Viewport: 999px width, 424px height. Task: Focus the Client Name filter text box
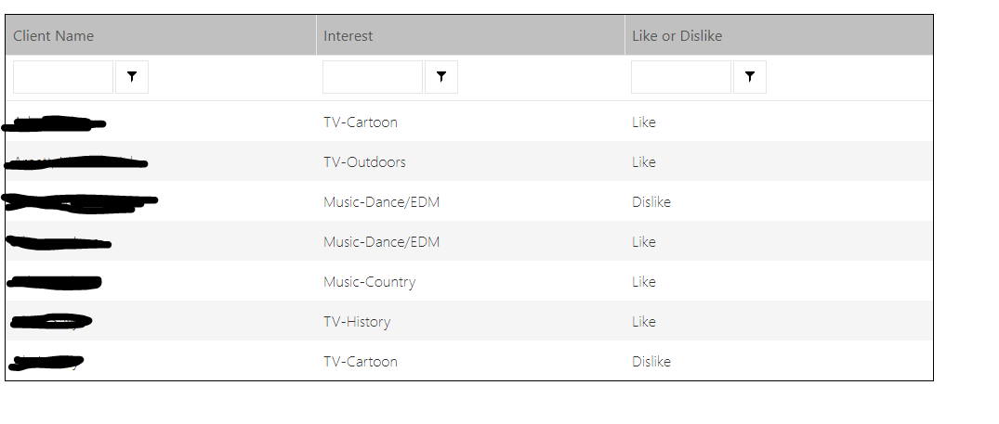tap(63, 77)
